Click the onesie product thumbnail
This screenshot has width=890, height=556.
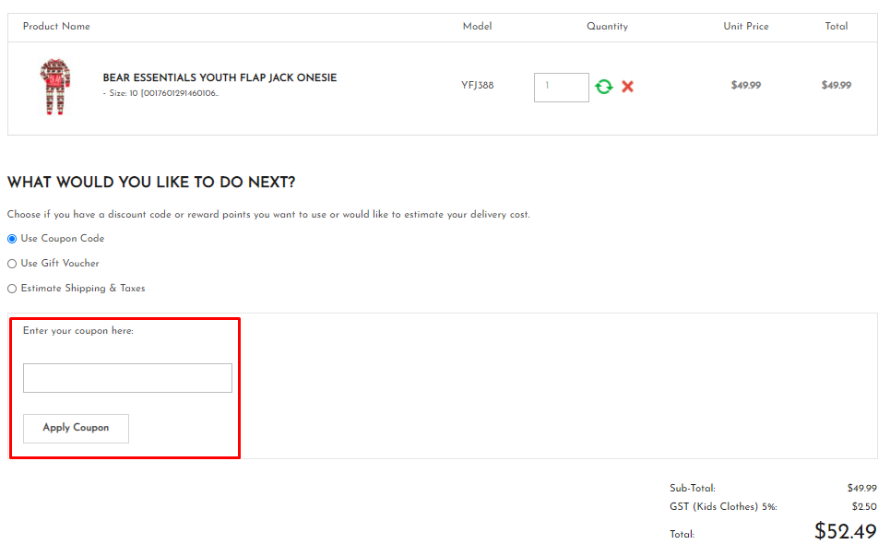click(x=55, y=87)
